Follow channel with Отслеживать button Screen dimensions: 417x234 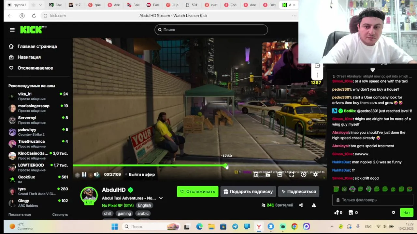(x=197, y=191)
